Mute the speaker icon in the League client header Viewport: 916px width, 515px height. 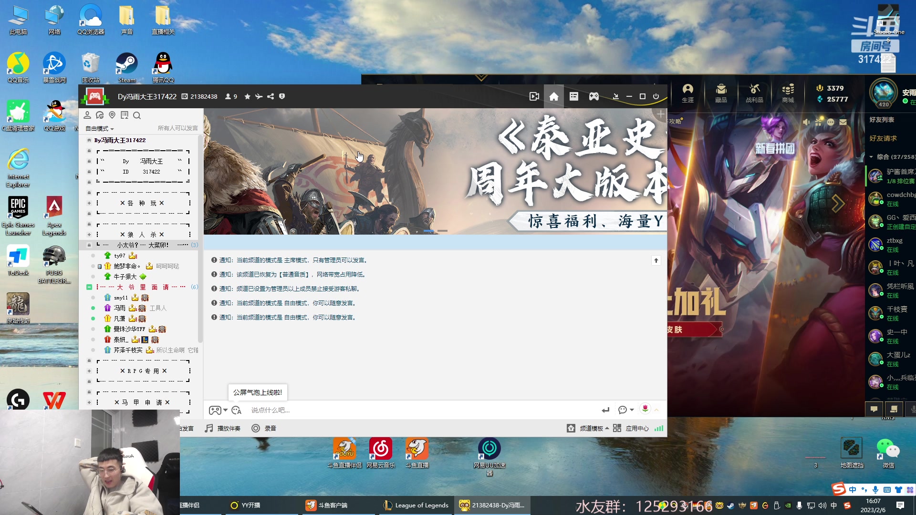[807, 122]
